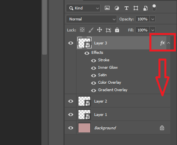
Task: Collapse Layer 3 effects list chevron
Action: tap(169, 43)
